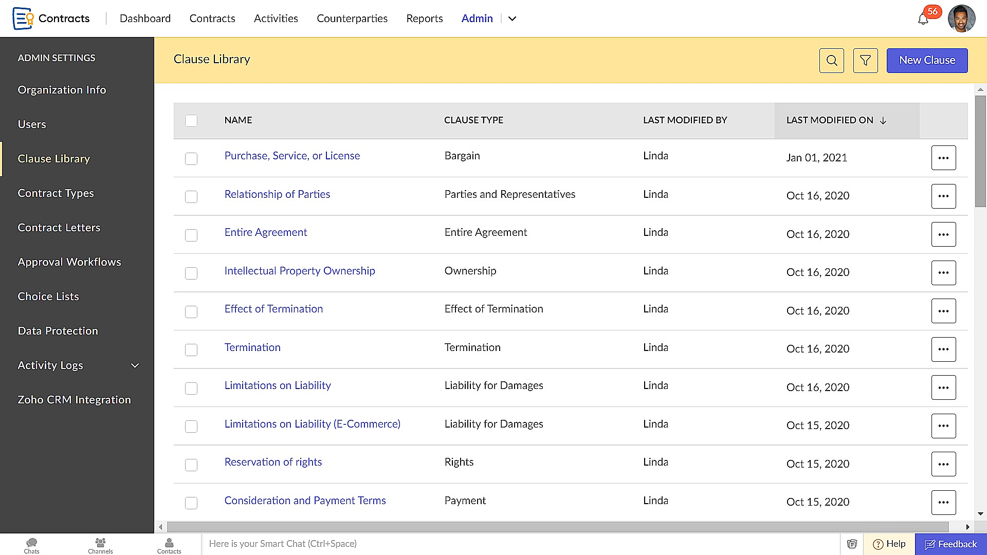Open the filter funnel icon
987x555 pixels.
click(x=865, y=61)
